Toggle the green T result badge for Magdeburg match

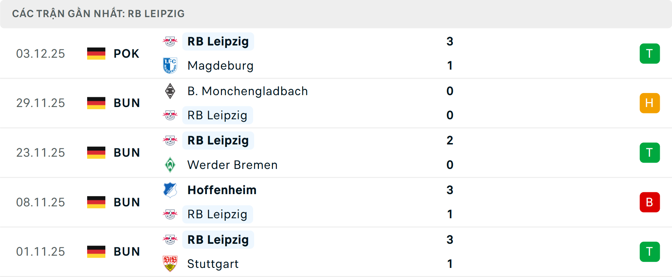point(650,54)
